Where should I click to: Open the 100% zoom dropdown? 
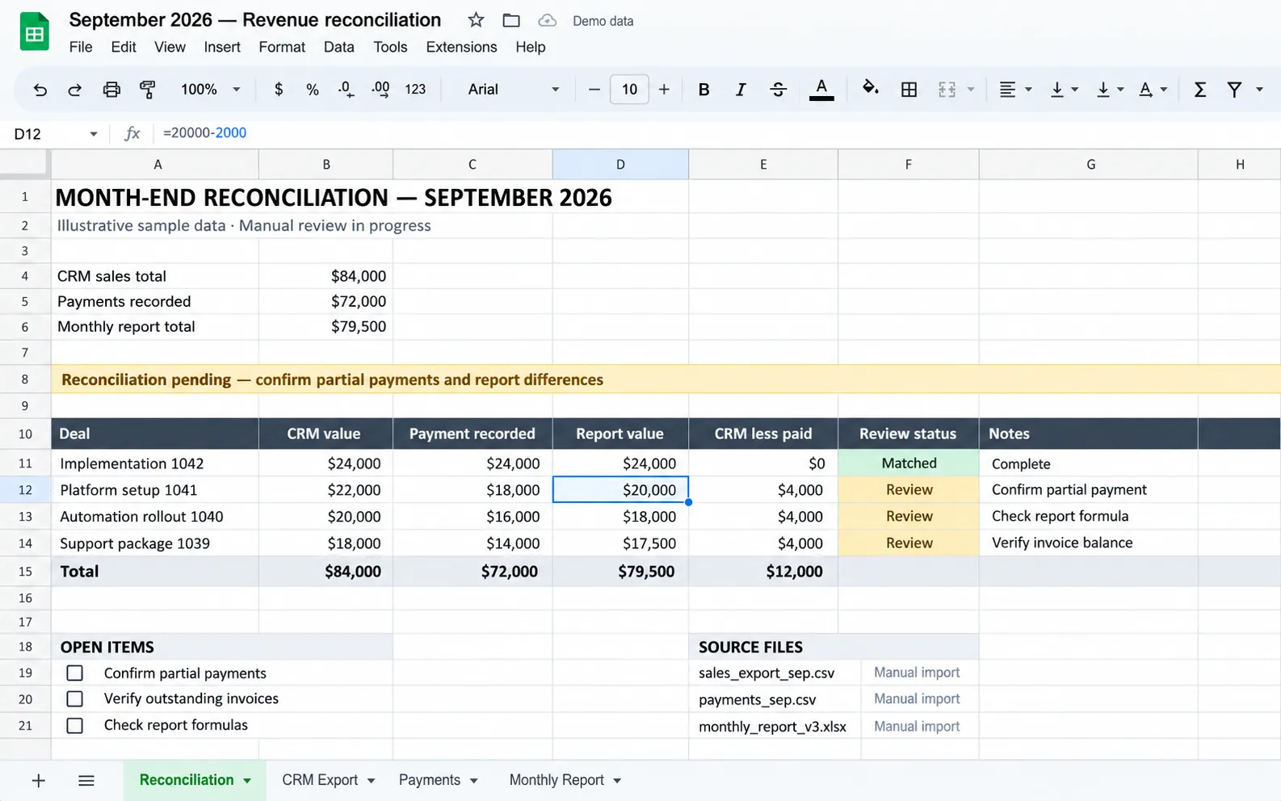point(211,90)
